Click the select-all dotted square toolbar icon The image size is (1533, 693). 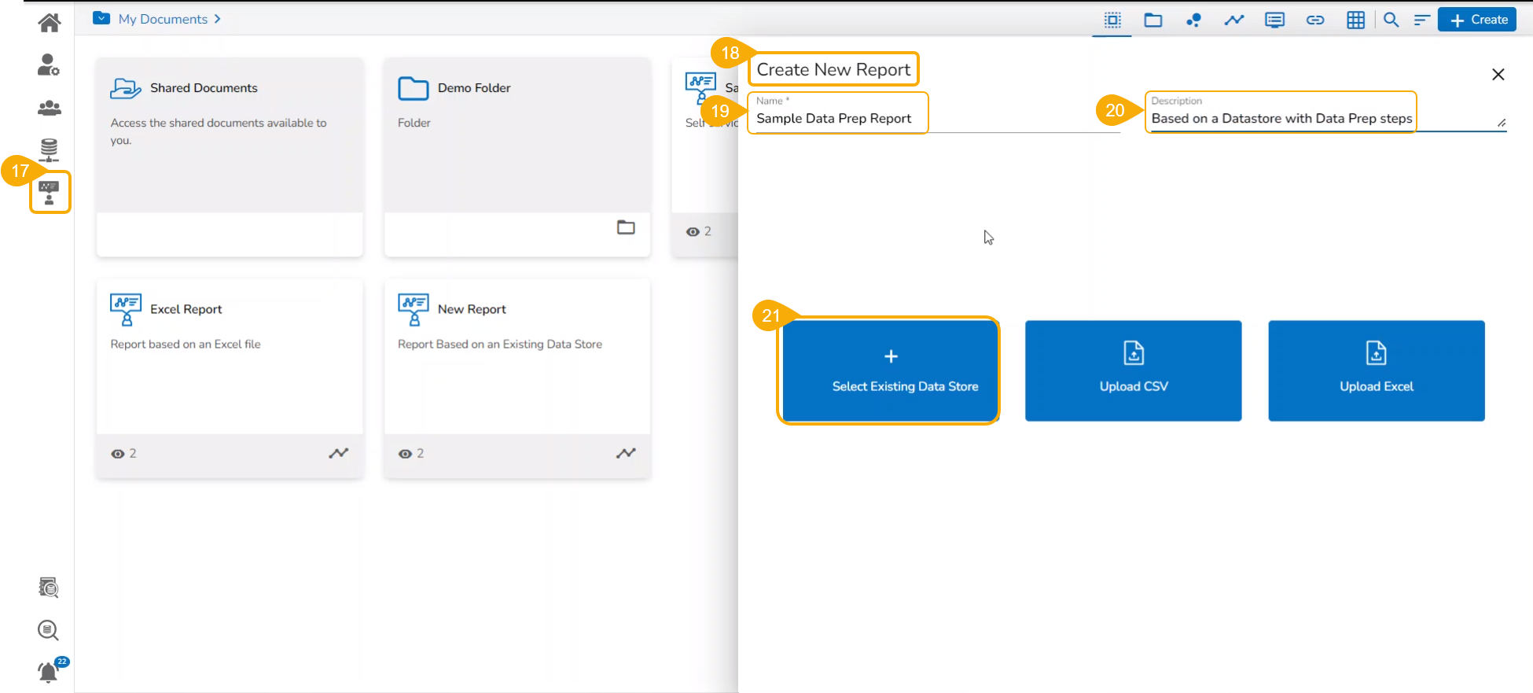click(x=1112, y=20)
